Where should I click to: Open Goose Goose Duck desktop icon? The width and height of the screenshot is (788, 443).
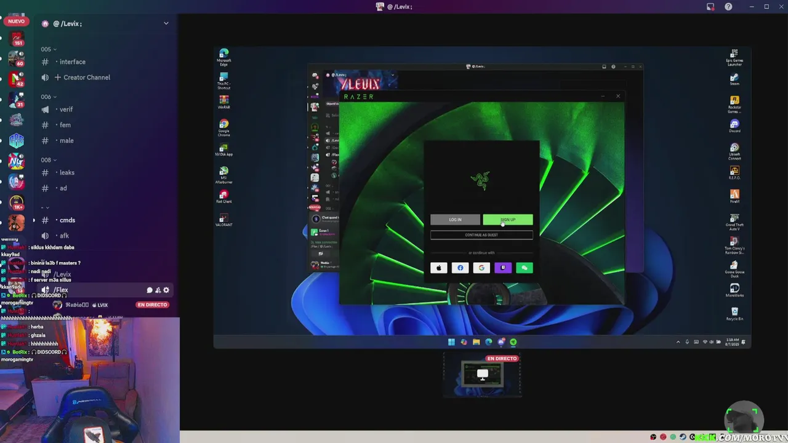click(734, 269)
